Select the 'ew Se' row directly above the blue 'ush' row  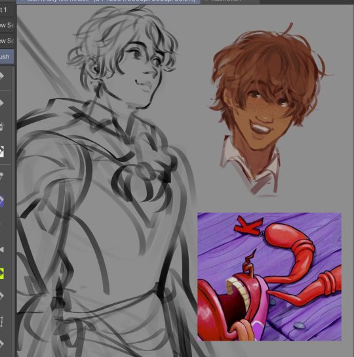(7, 41)
